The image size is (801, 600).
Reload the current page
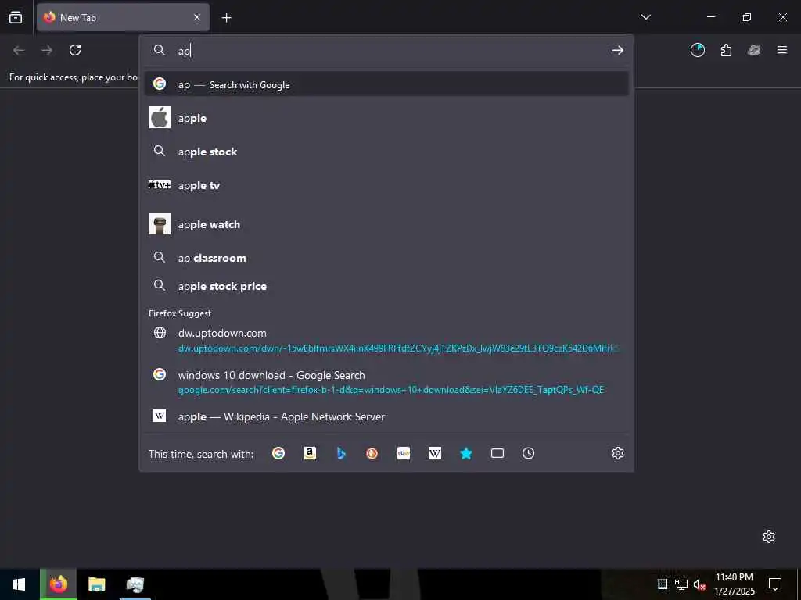click(x=75, y=50)
